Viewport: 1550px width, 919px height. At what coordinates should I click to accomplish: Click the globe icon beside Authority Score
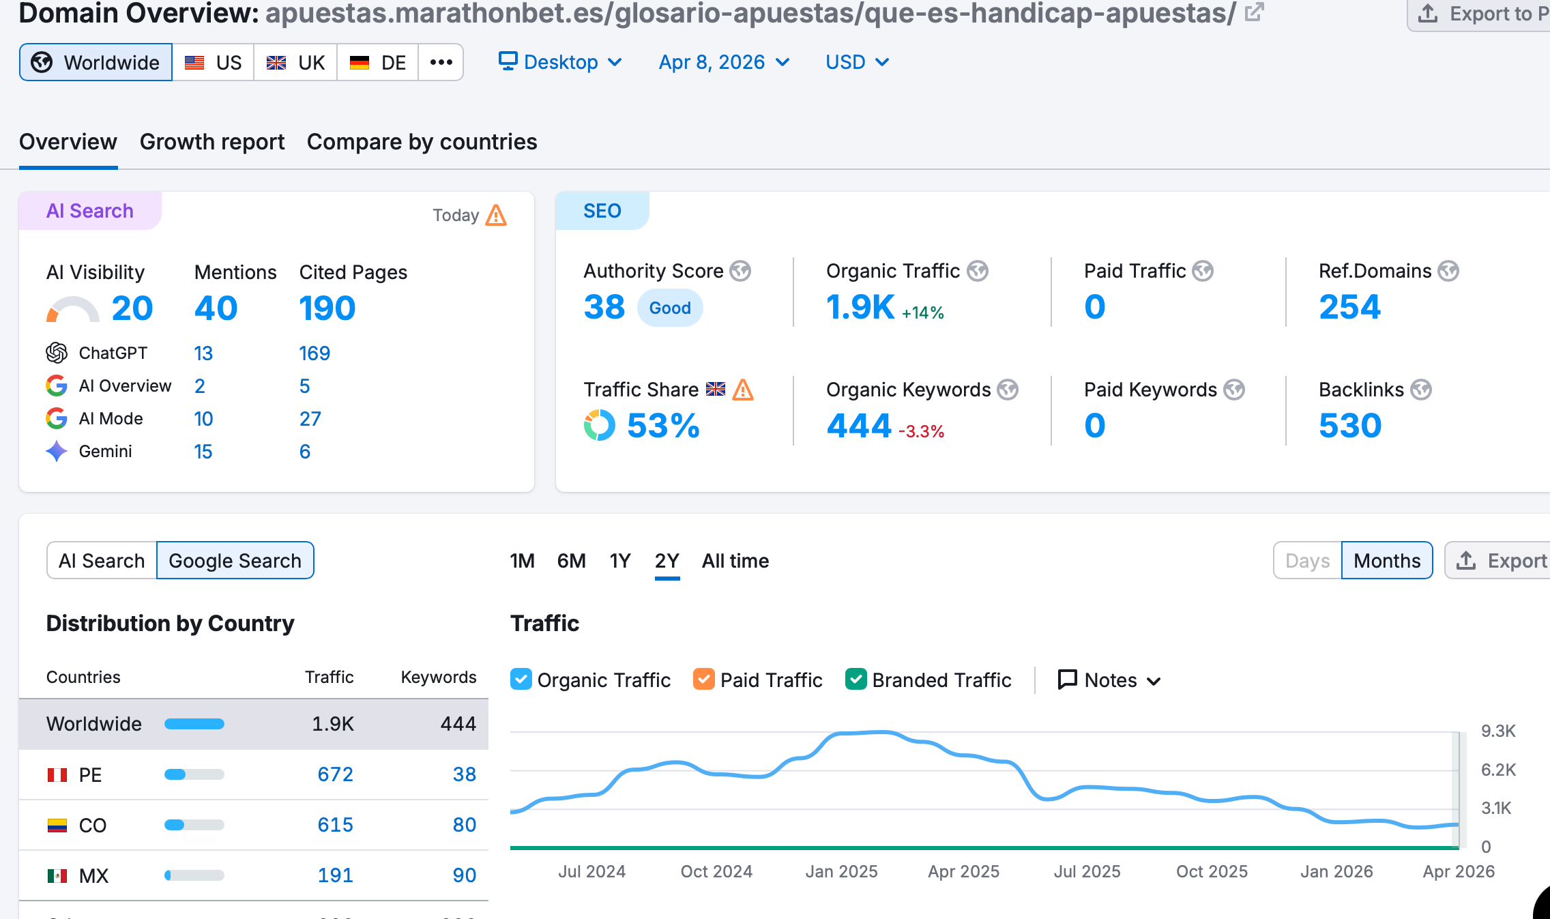pyautogui.click(x=740, y=271)
